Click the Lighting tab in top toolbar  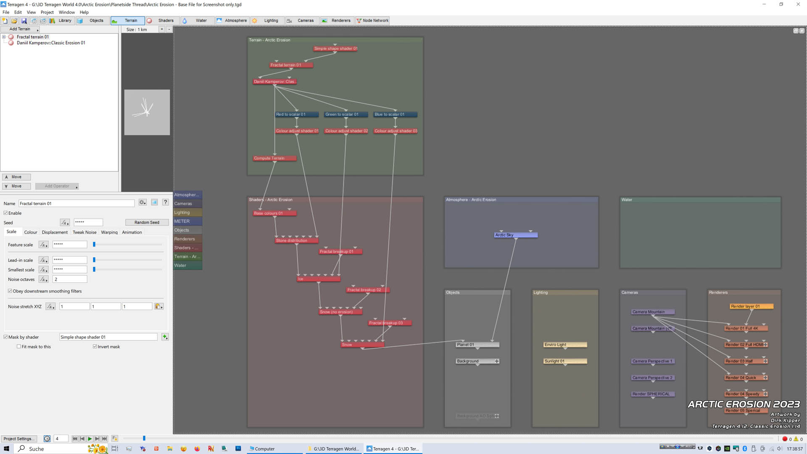tap(272, 21)
